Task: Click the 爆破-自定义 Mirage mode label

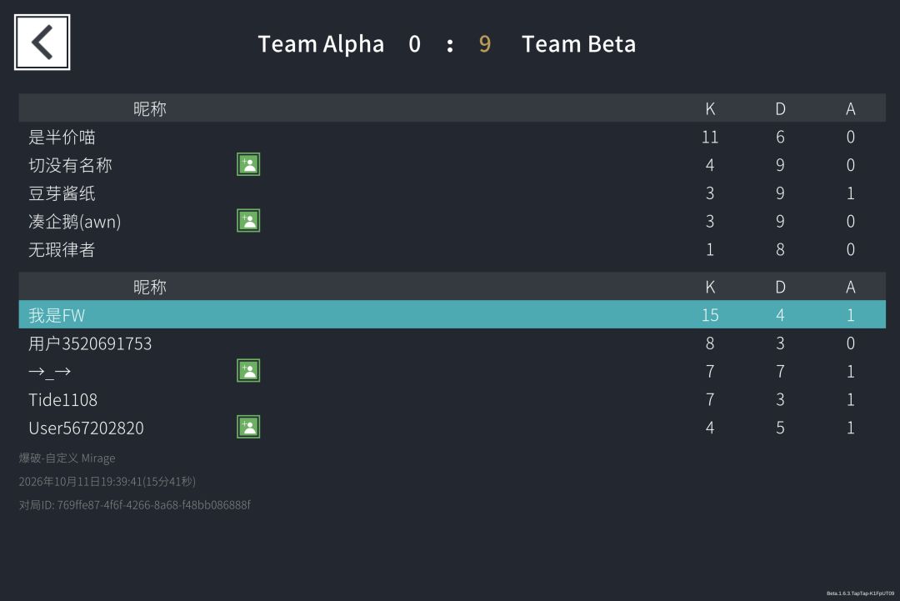Action: (67, 458)
